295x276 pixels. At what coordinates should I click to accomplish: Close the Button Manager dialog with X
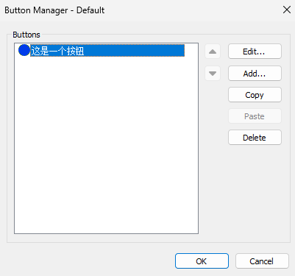287,10
